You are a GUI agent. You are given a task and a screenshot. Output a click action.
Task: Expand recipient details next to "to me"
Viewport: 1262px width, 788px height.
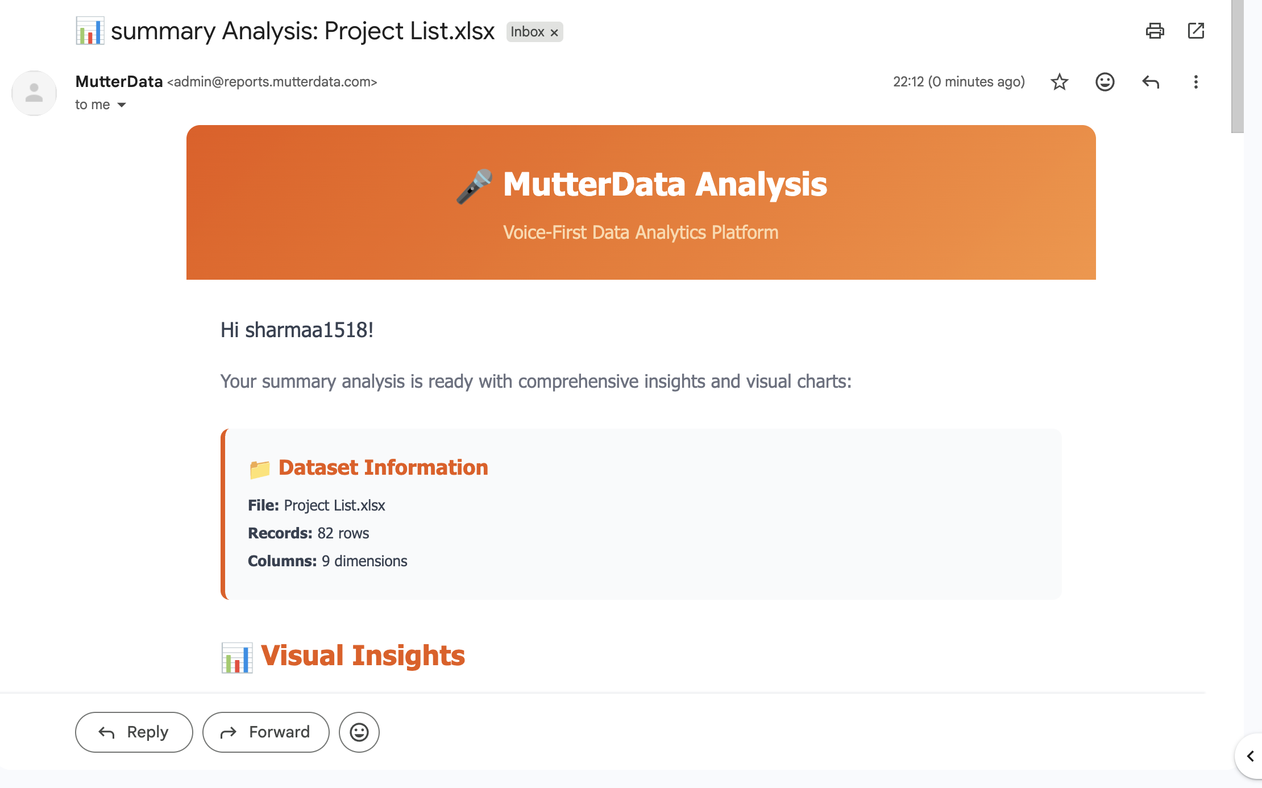(x=121, y=105)
